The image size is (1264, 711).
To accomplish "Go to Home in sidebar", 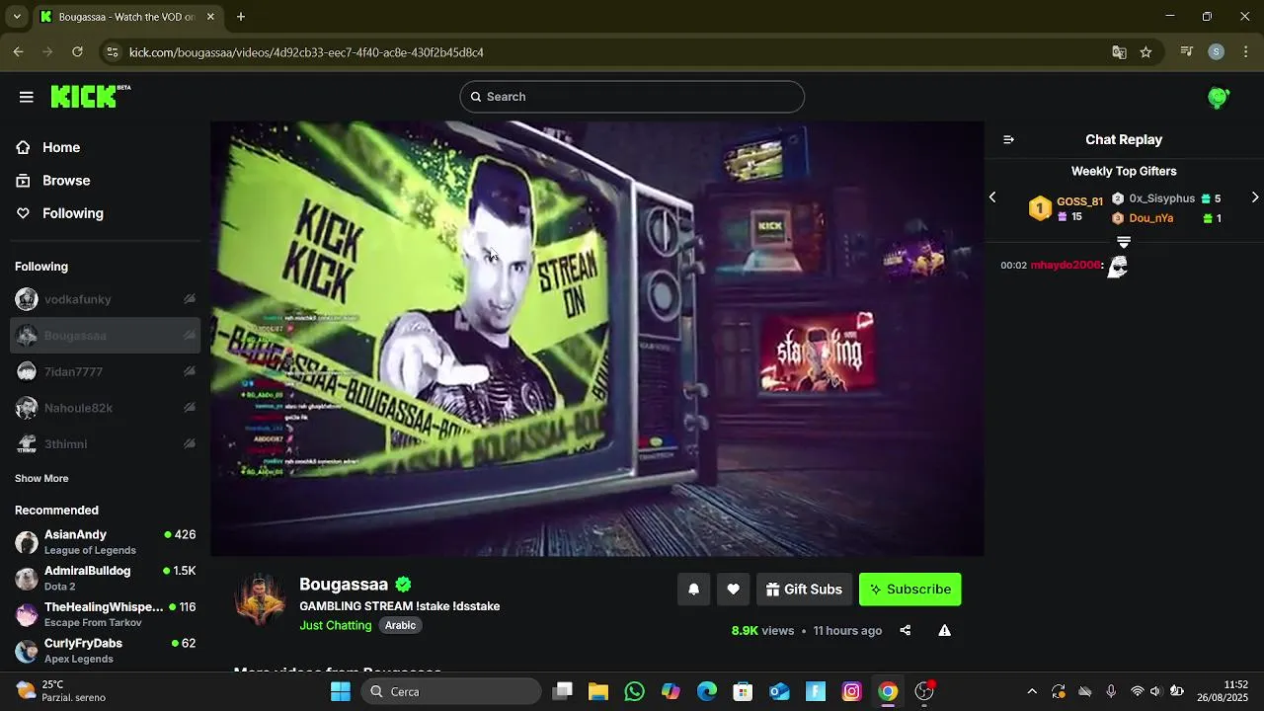I will pyautogui.click(x=61, y=147).
